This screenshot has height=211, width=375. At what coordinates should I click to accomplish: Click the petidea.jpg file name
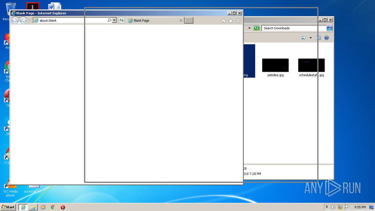[275, 75]
